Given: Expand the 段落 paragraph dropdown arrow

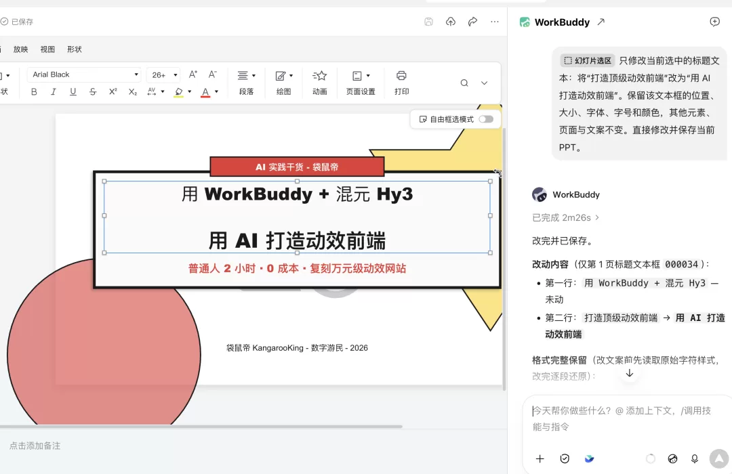Looking at the screenshot, I should pyautogui.click(x=253, y=76).
